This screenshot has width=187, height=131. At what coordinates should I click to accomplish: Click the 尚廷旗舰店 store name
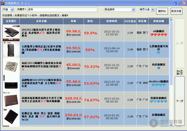tap(159, 64)
